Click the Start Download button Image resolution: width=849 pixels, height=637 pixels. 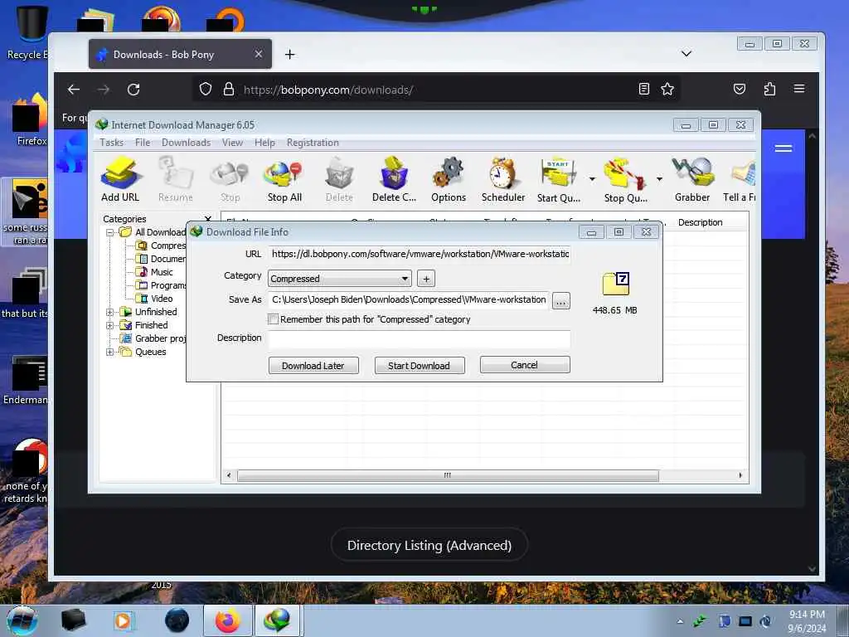[419, 366]
